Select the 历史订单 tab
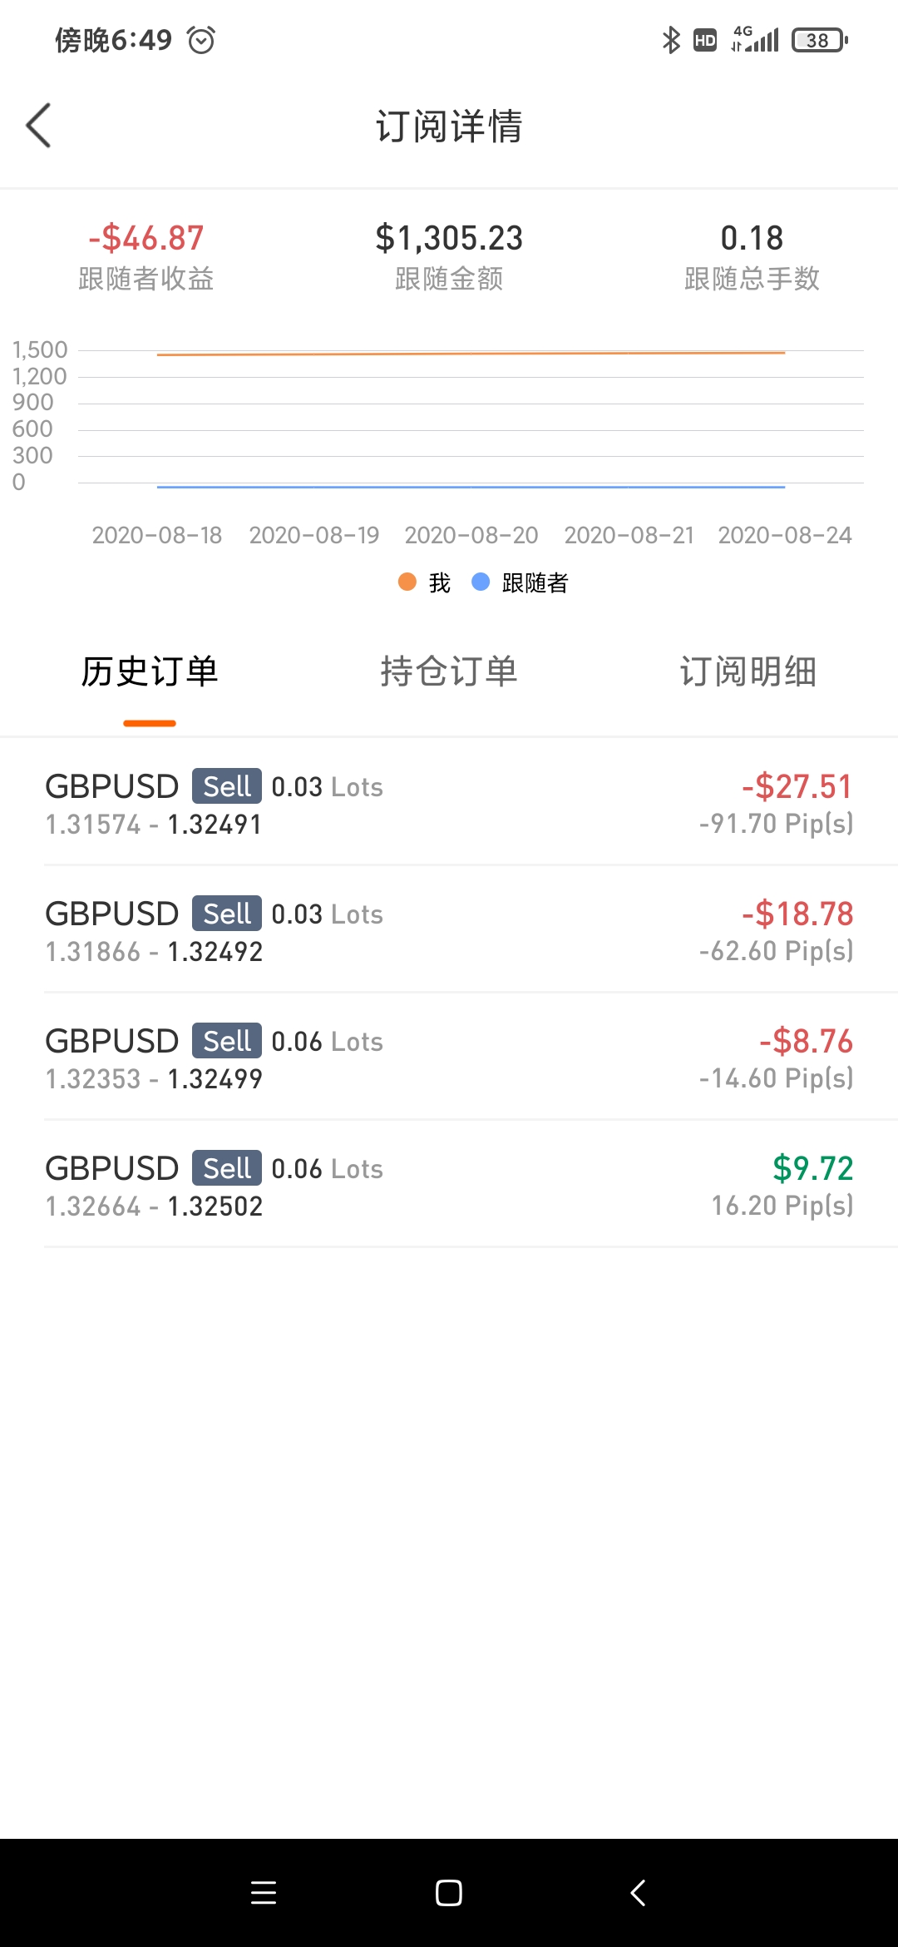Image resolution: width=898 pixels, height=1947 pixels. pos(150,671)
